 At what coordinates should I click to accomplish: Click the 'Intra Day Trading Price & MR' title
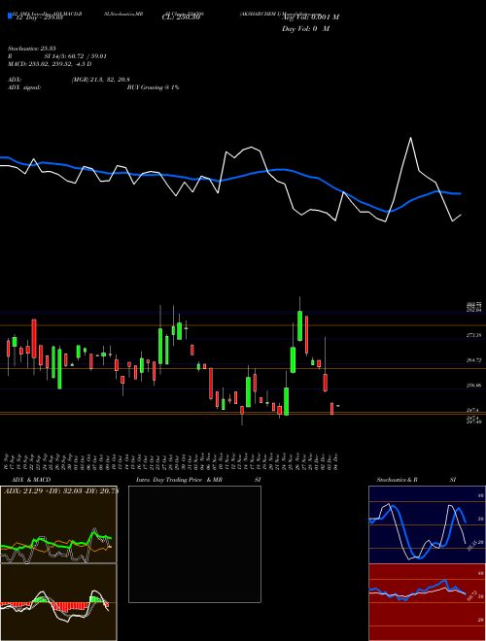[179, 480]
